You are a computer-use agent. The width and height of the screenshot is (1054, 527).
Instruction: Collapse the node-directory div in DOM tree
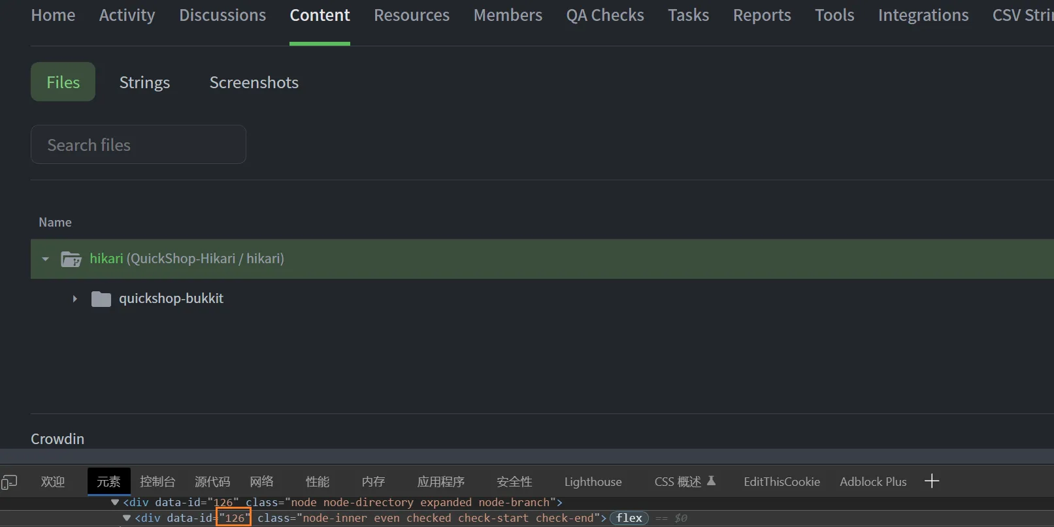pyautogui.click(x=115, y=502)
